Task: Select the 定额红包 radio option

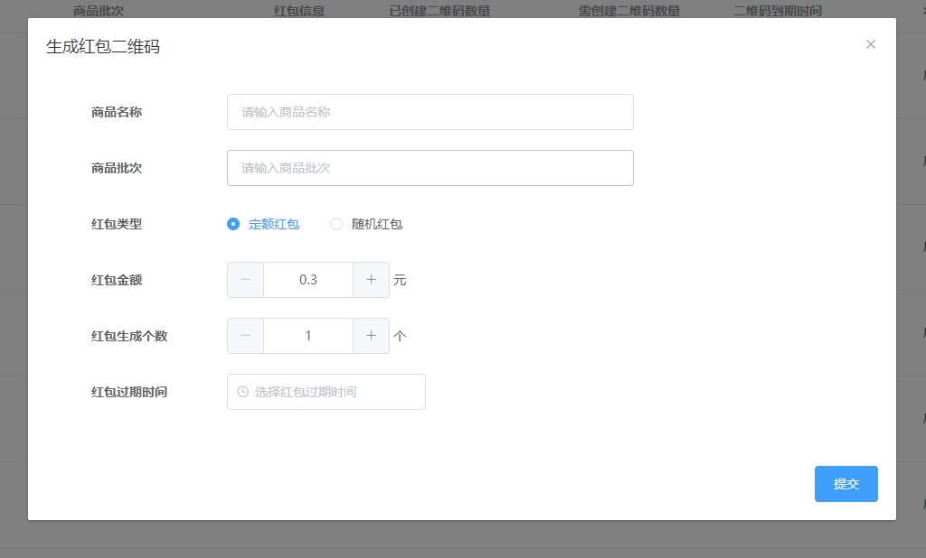Action: click(x=263, y=224)
